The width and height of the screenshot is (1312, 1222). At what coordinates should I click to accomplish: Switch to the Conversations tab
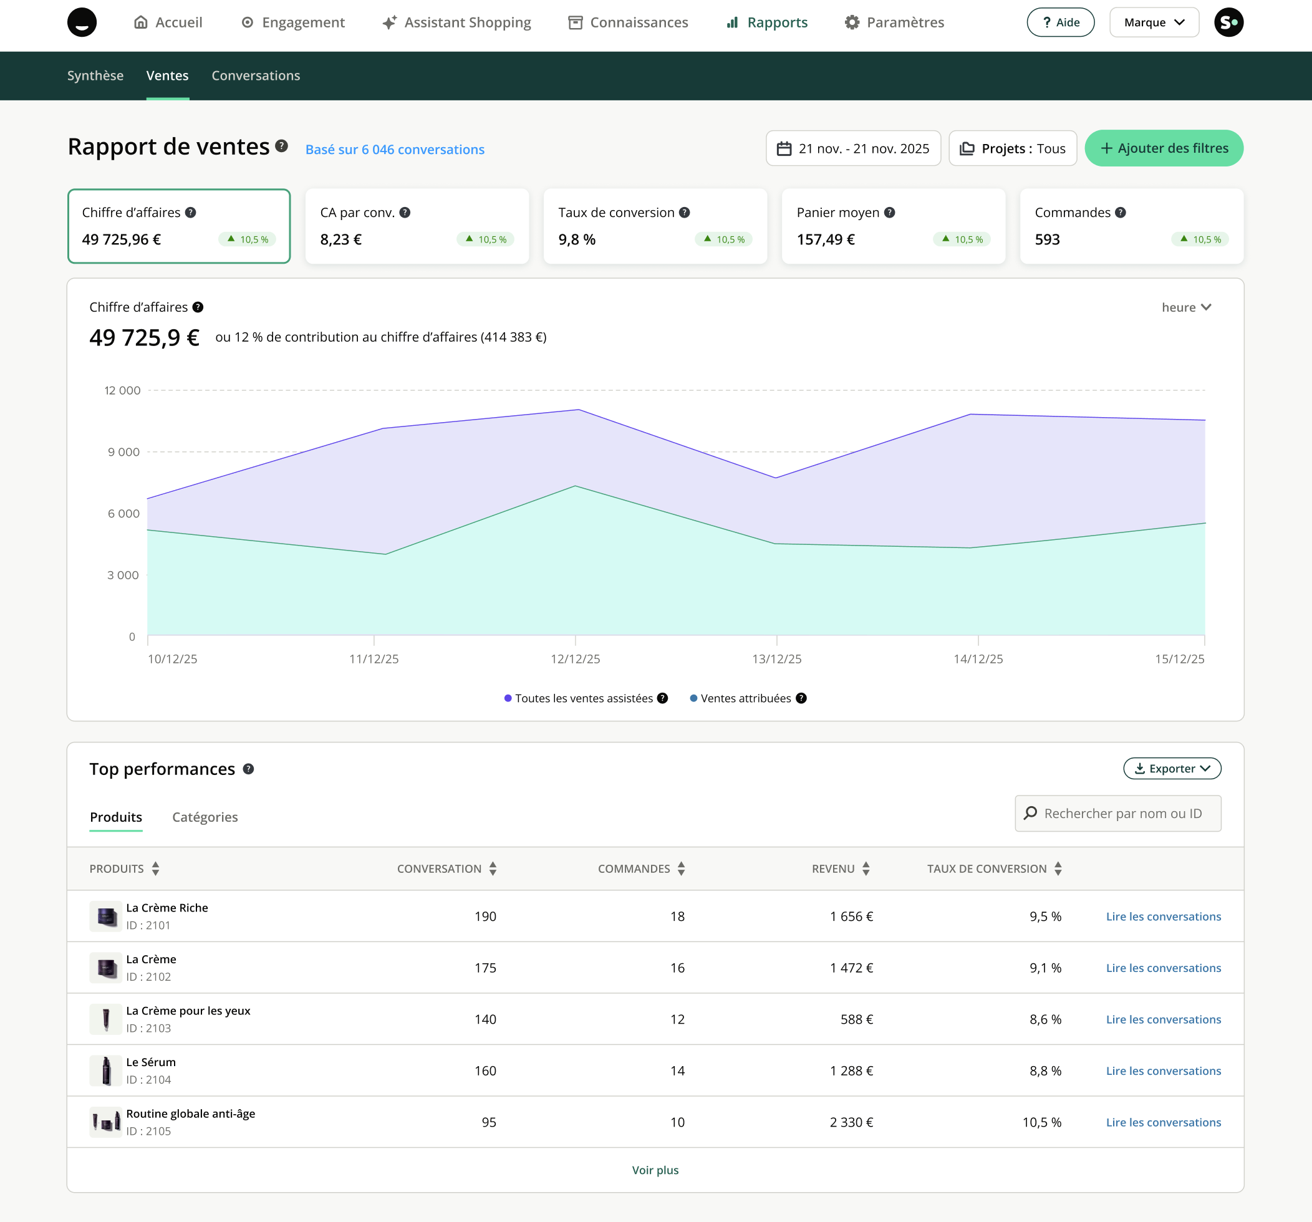click(x=256, y=76)
